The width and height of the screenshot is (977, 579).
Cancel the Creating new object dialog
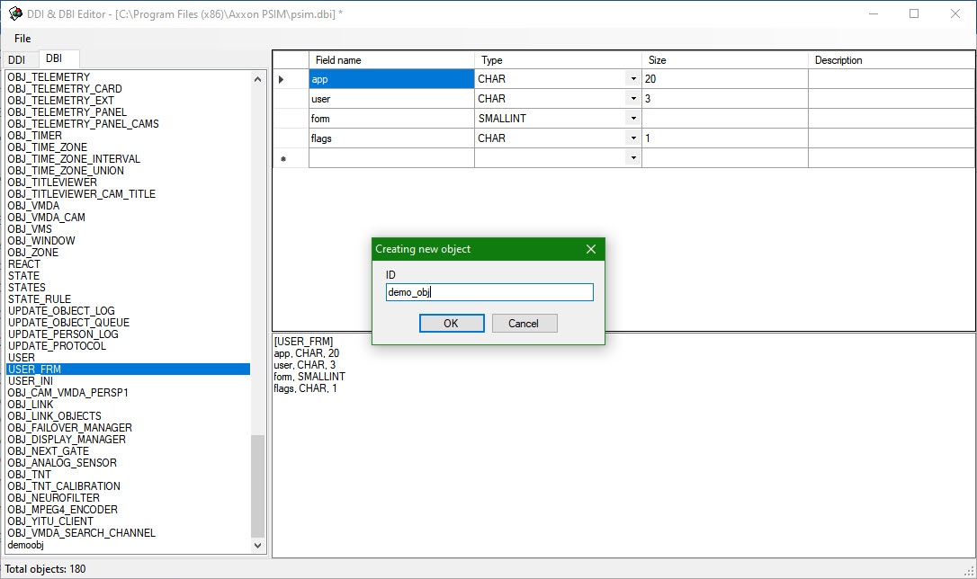[524, 323]
